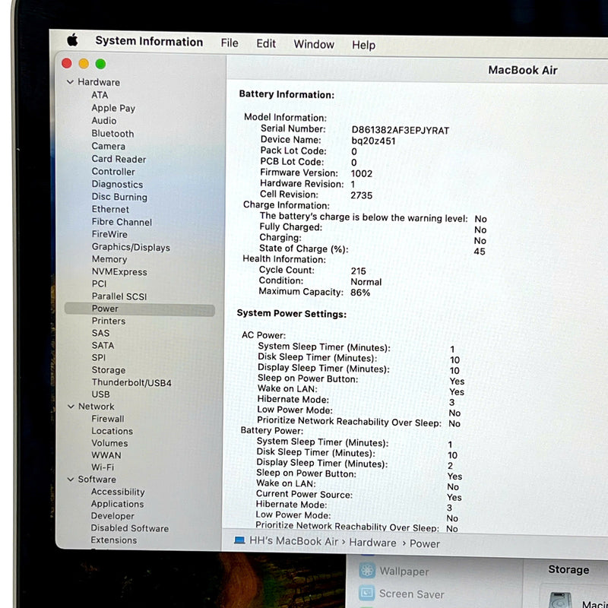The width and height of the screenshot is (608, 608).
Task: Open the File menu
Action: click(x=230, y=43)
